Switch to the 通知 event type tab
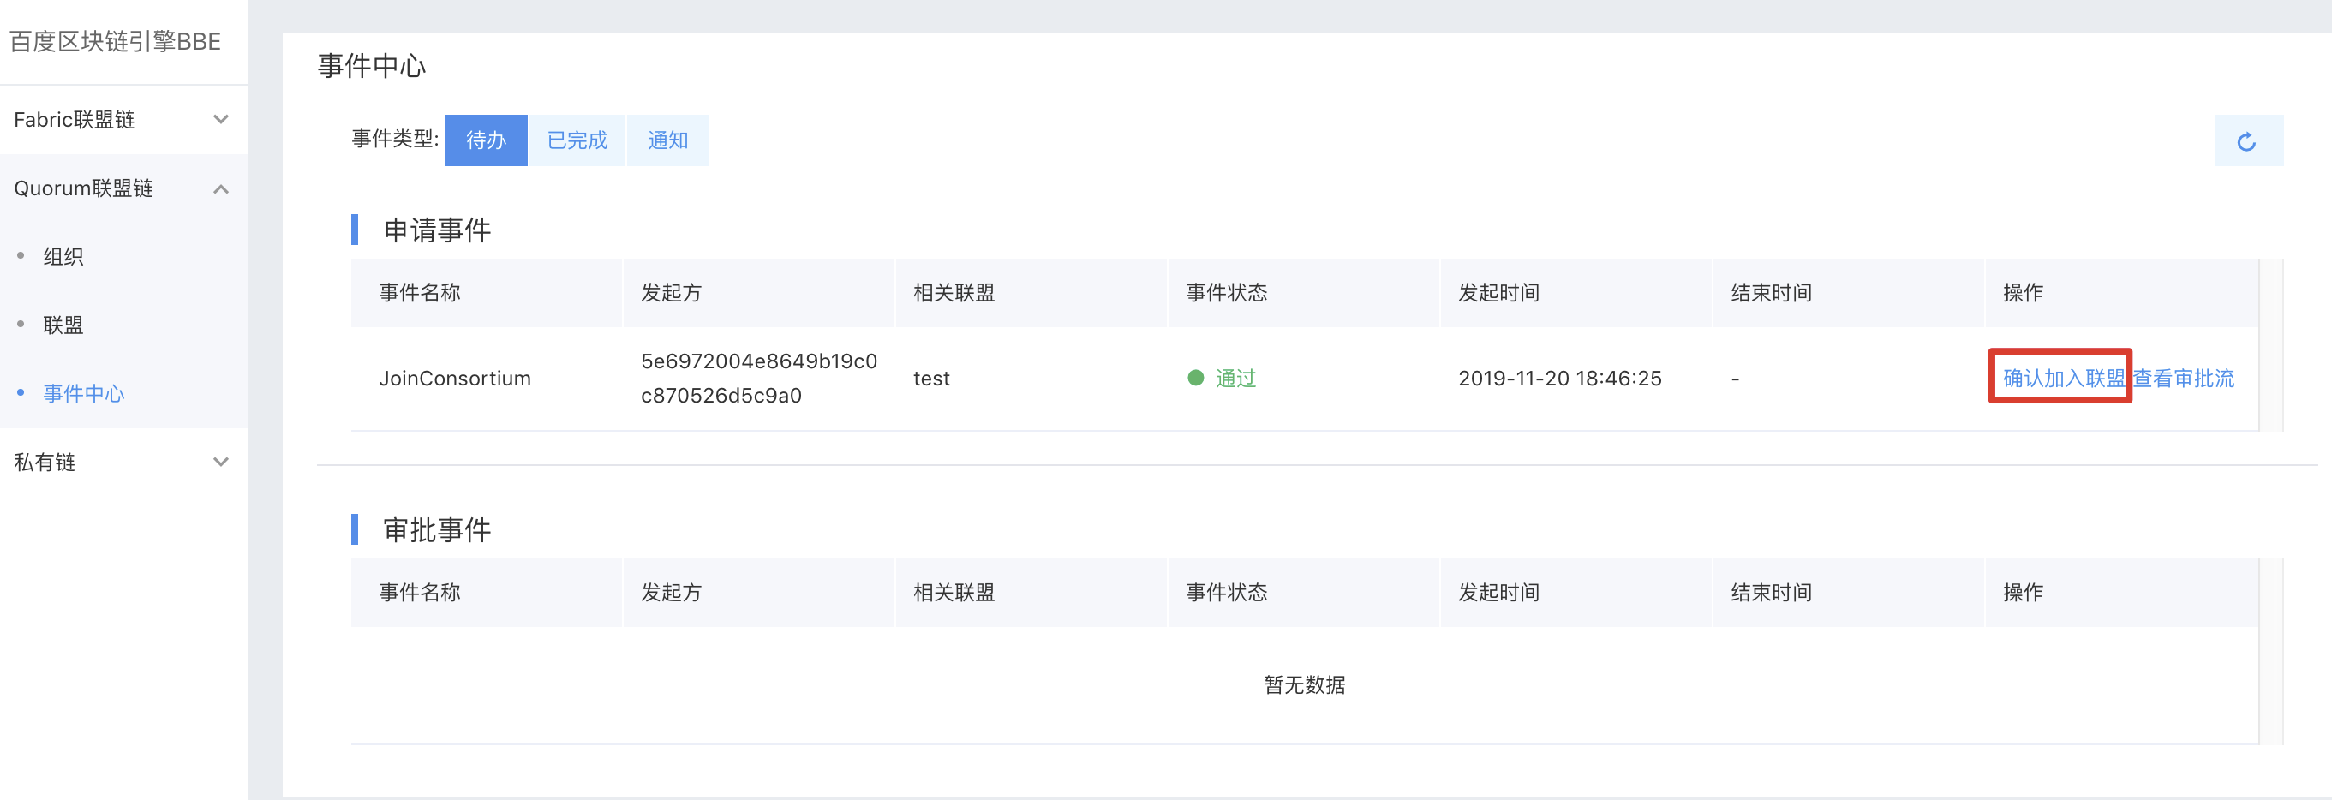2332x800 pixels. (667, 140)
